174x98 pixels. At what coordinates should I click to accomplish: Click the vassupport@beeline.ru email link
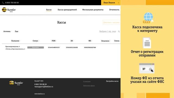point(44,87)
